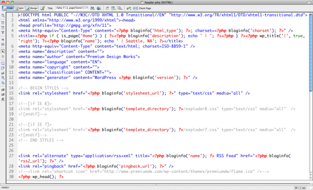Screen dimensions: 313x190
Task: Switch to Code view
Action: pyautogui.click(x=8, y=8)
